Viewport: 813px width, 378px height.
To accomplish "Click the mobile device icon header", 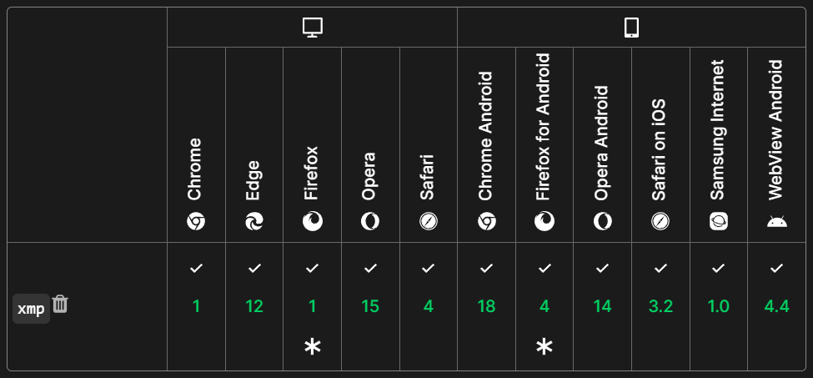I will [631, 28].
